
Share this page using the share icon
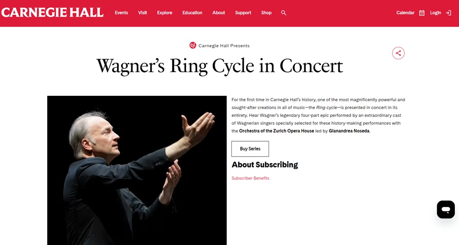pos(398,53)
